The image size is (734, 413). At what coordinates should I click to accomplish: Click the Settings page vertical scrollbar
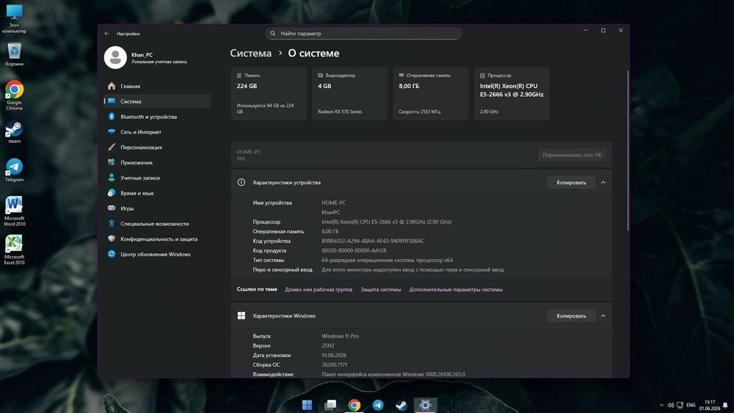(628, 150)
